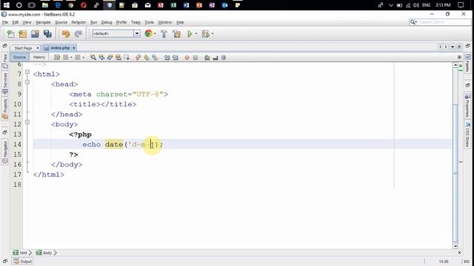Open the Window menu
The height and width of the screenshot is (266, 474).
(164, 22)
